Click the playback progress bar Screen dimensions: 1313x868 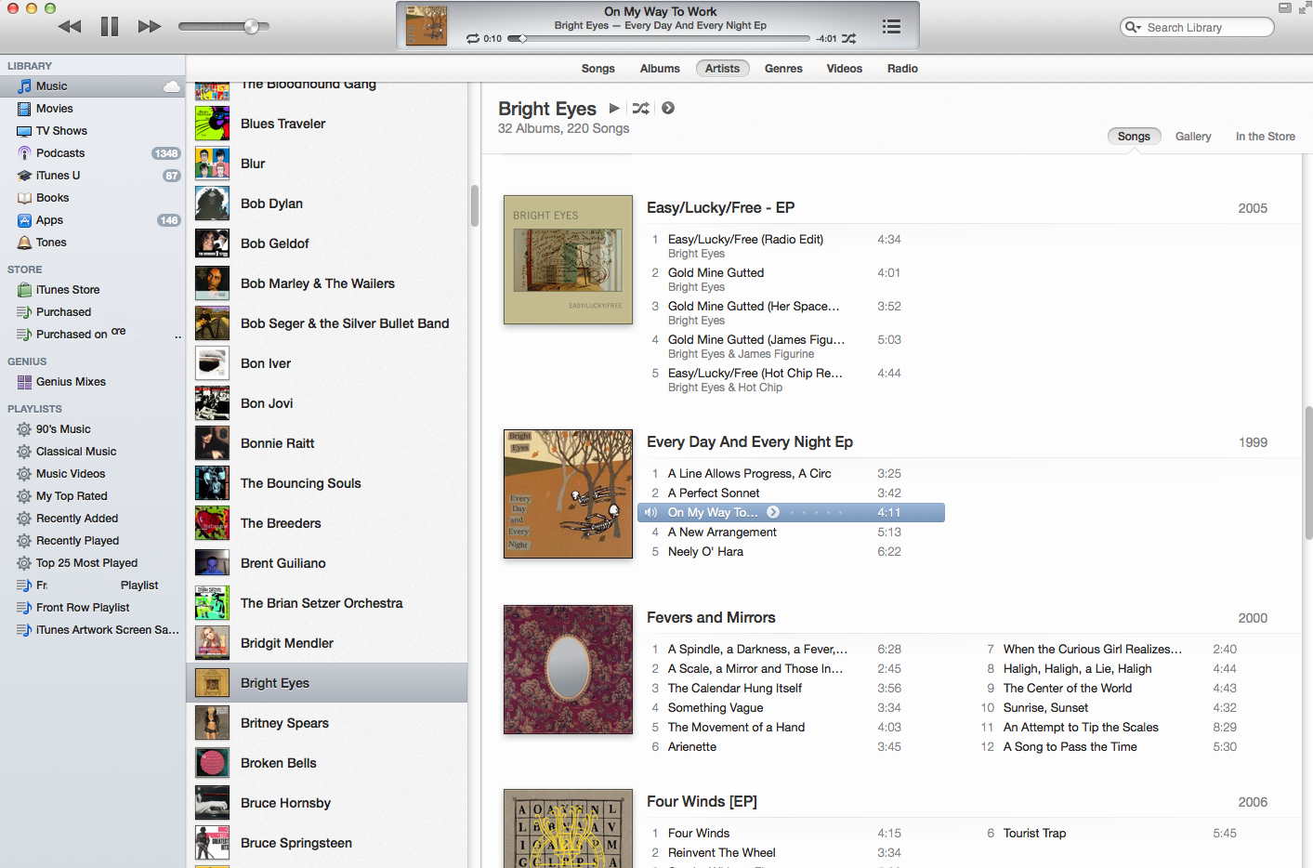coord(660,38)
